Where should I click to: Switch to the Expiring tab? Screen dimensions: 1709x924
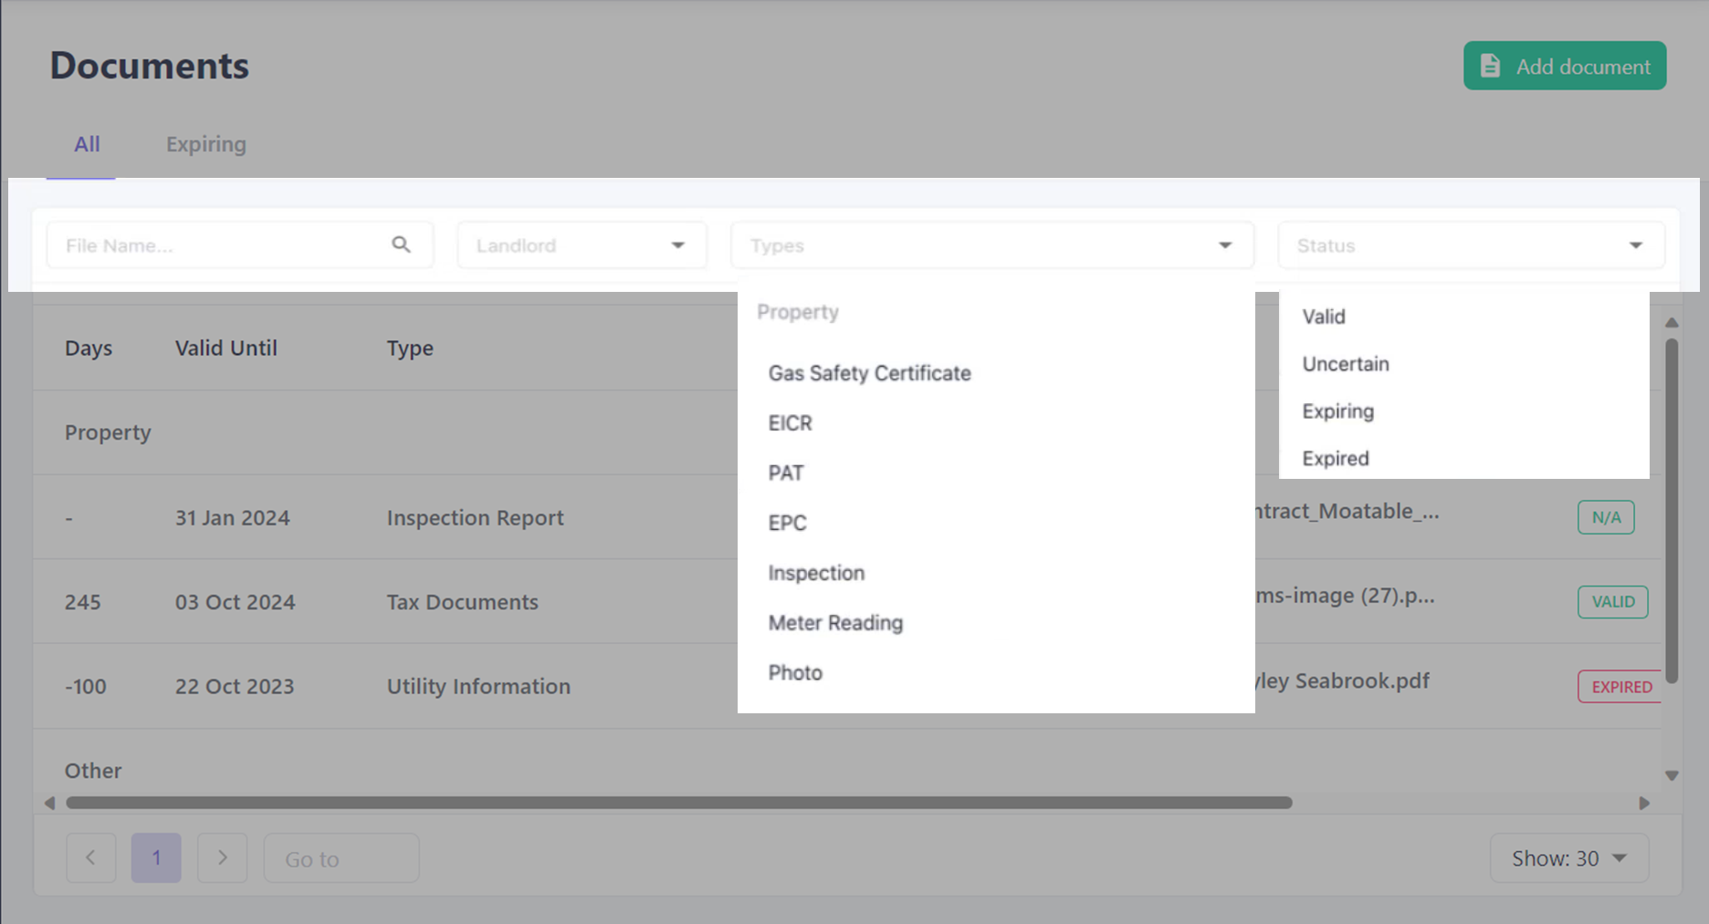(205, 143)
